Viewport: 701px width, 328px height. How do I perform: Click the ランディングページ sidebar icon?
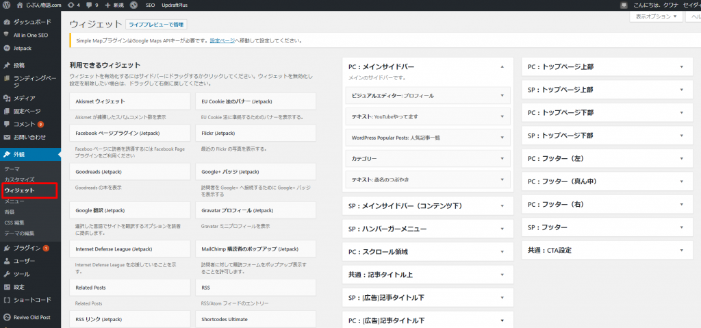point(6,78)
